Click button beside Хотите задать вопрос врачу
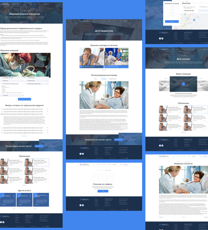The height and width of the screenshot is (230, 208). tap(39, 146)
